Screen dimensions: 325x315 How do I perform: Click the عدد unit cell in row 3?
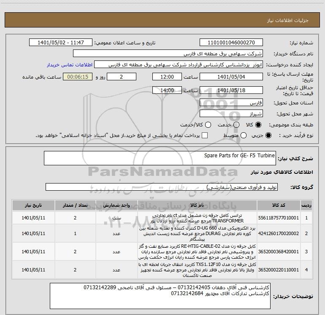click(116, 252)
